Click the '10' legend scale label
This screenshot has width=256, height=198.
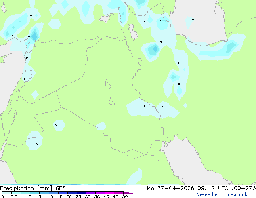click(x=50, y=196)
